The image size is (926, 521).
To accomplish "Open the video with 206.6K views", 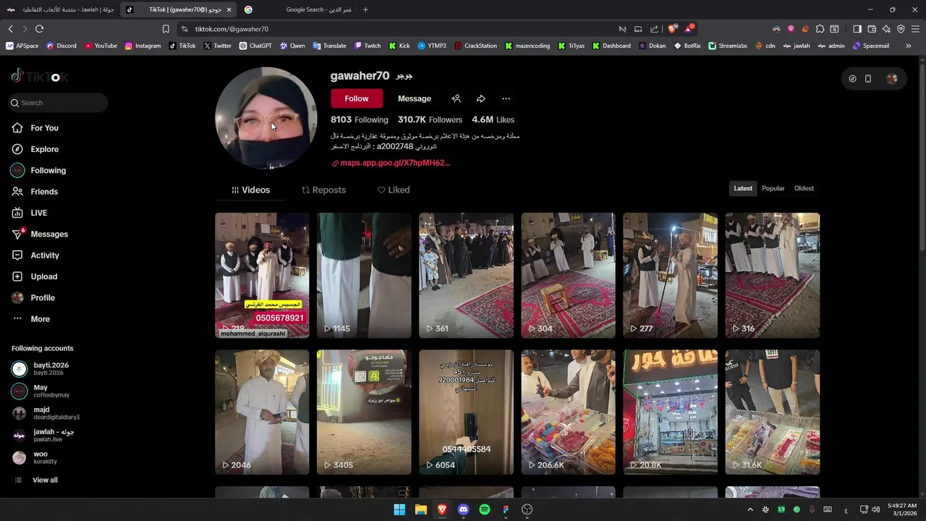I will click(x=568, y=412).
